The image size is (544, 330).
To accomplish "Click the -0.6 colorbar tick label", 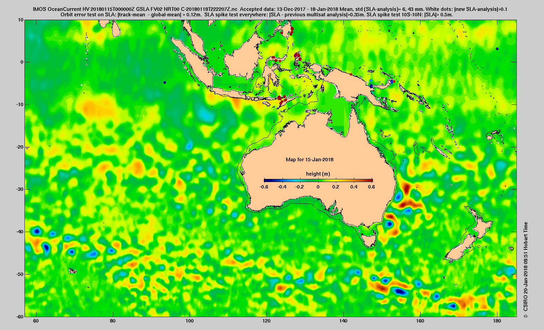I will point(264,187).
